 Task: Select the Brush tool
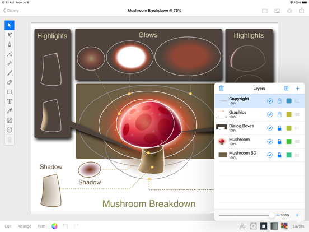(x=10, y=73)
